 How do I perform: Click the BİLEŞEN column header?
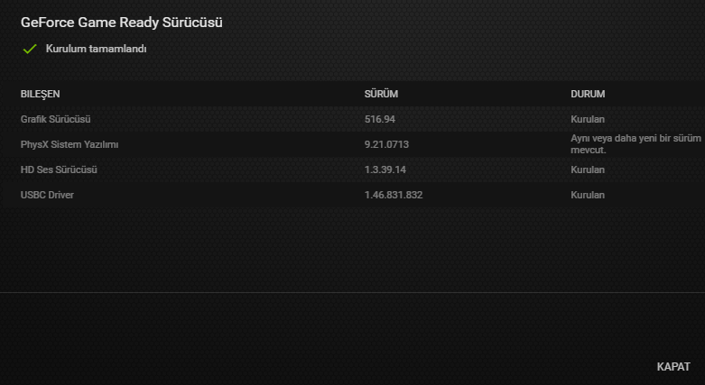(40, 94)
